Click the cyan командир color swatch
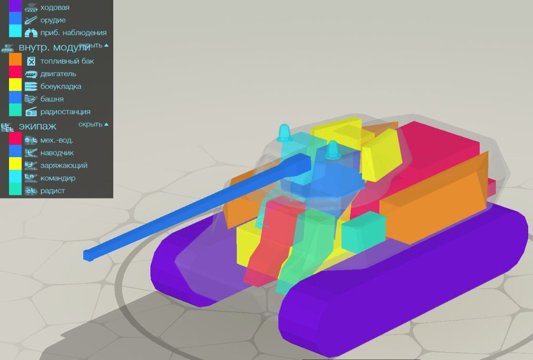The image size is (533, 360). [x=15, y=176]
